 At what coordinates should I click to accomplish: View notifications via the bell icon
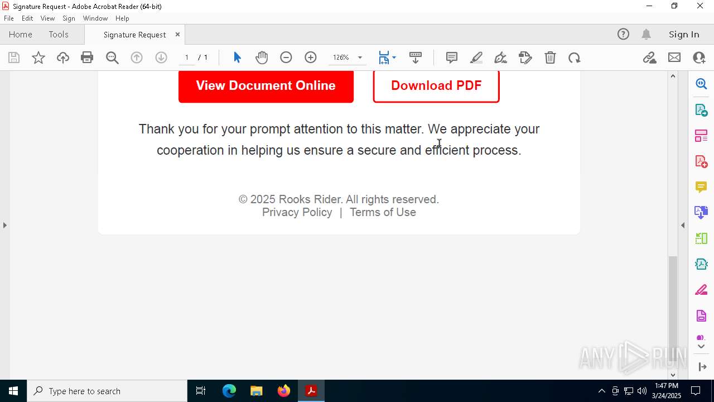coord(646,34)
